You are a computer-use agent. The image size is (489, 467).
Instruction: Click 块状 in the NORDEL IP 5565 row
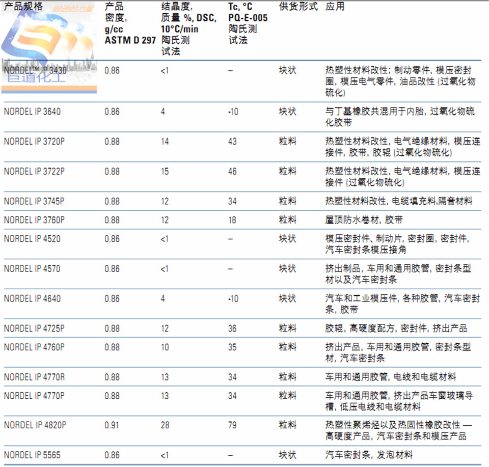[x=287, y=455]
